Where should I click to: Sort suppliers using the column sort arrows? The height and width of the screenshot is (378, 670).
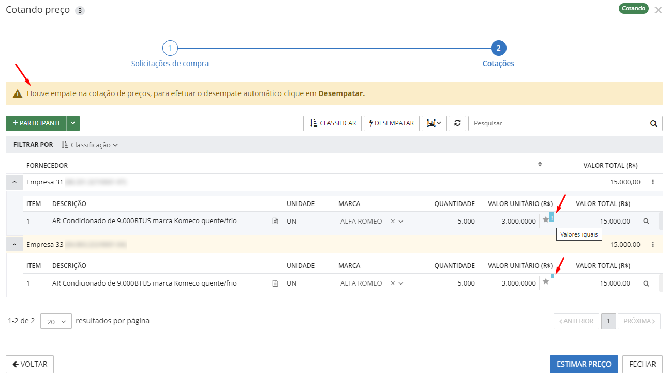tap(540, 164)
